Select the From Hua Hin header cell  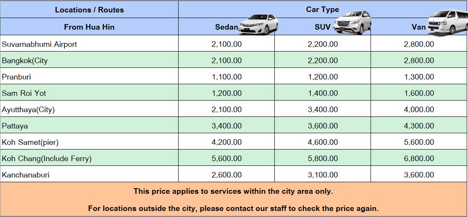[x=89, y=27]
